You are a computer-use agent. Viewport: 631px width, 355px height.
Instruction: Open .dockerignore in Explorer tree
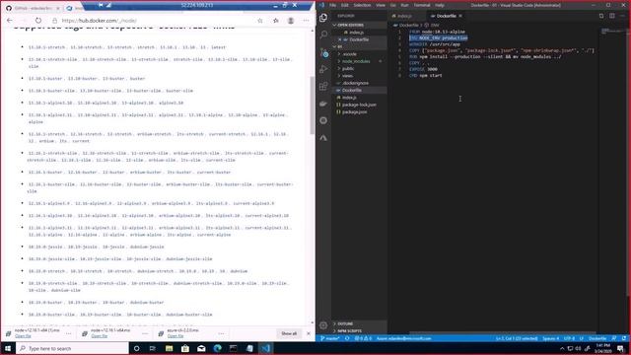point(360,83)
